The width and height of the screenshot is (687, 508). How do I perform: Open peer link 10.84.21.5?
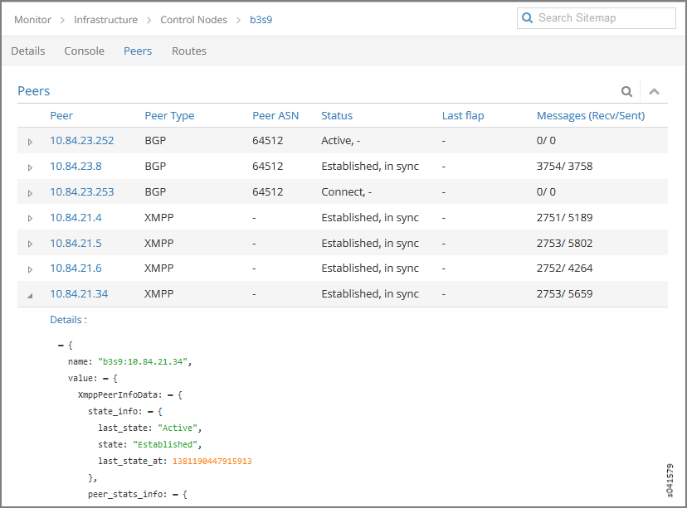[x=76, y=244]
